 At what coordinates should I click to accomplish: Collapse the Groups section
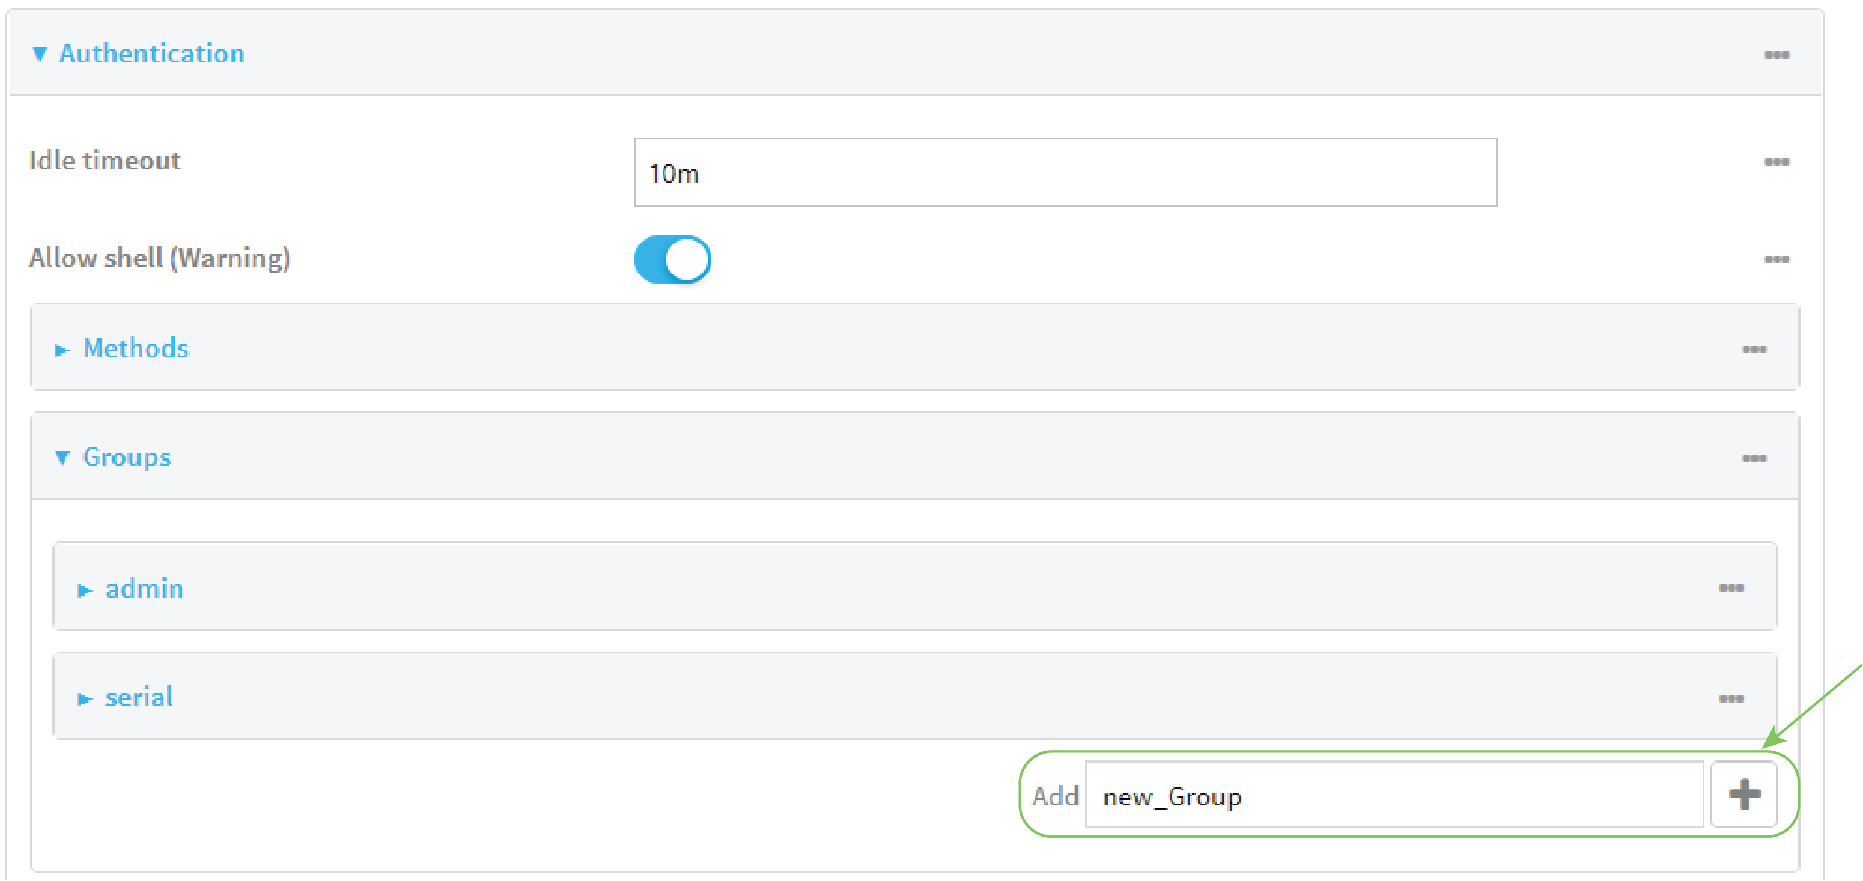[x=64, y=457]
